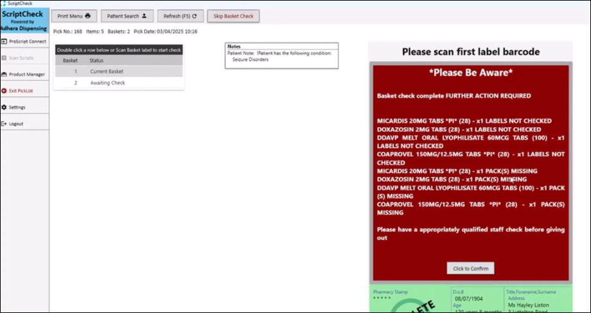The image size is (591, 313).
Task: Click Baskets: 2 label
Action: click(118, 31)
